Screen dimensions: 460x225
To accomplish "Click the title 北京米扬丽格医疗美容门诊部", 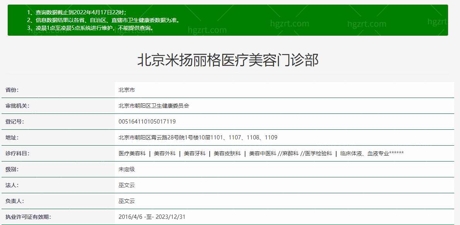I will [x=228, y=61].
